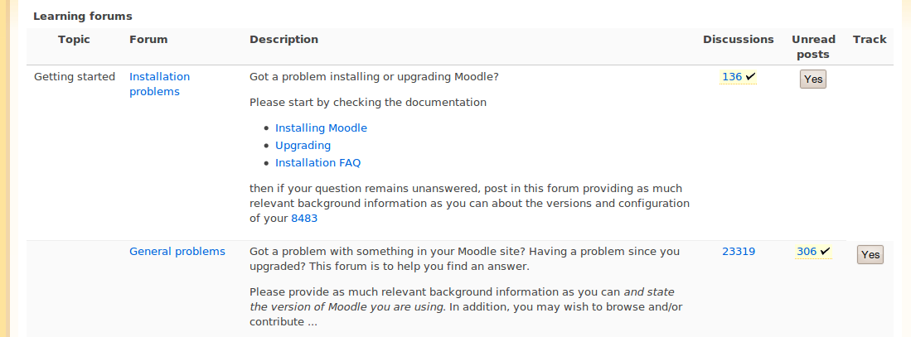
Task: Open the 136 discussions count link
Action: 731,76
